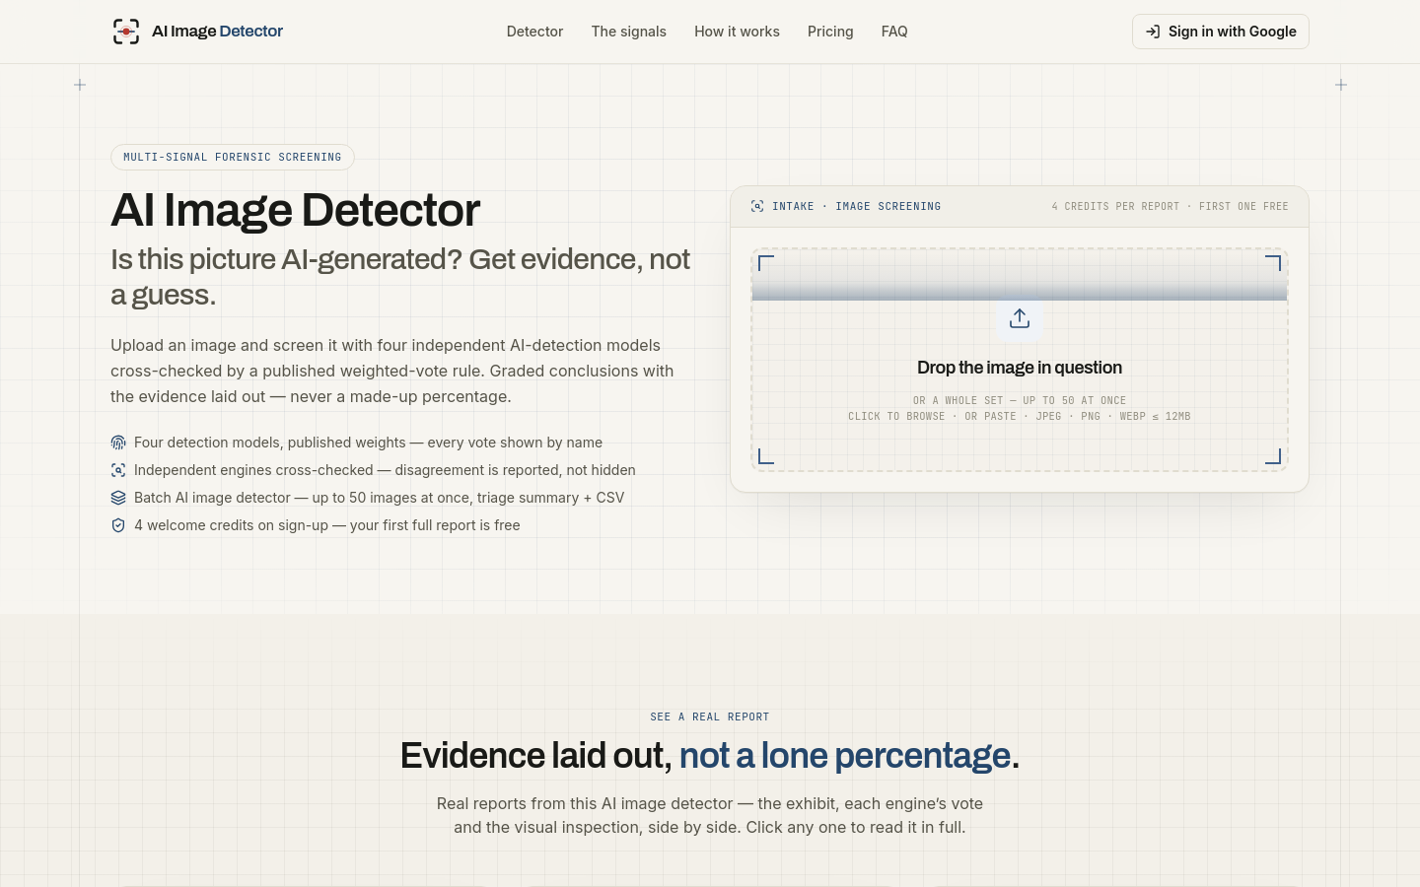1420x887 pixels.
Task: Open How it works nav item
Action: click(x=737, y=32)
